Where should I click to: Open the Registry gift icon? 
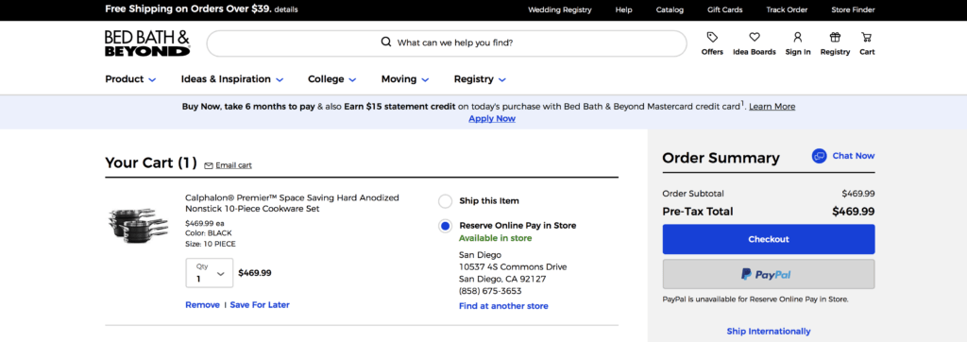click(x=835, y=37)
